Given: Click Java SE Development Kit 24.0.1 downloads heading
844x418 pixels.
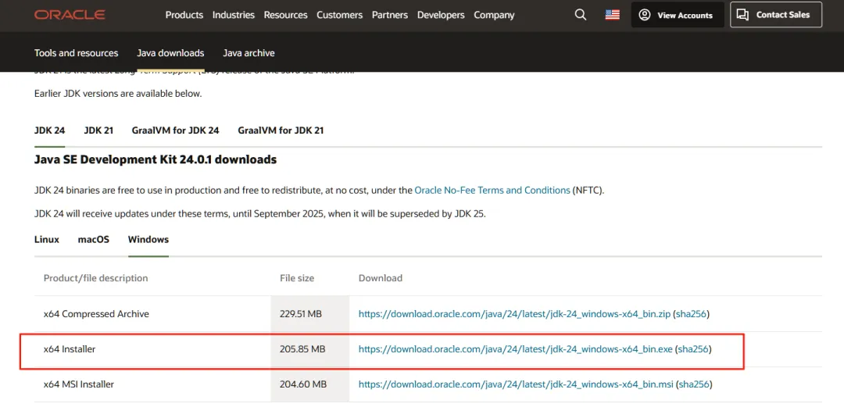Looking at the screenshot, I should click(x=156, y=159).
